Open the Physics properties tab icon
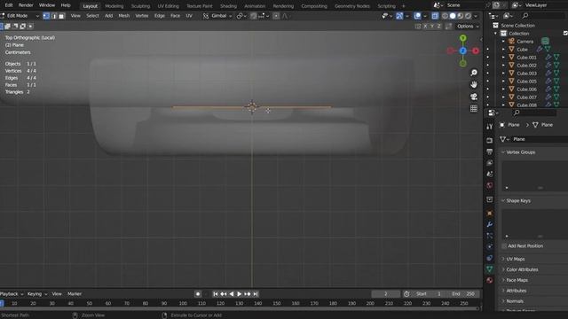 pyautogui.click(x=490, y=246)
